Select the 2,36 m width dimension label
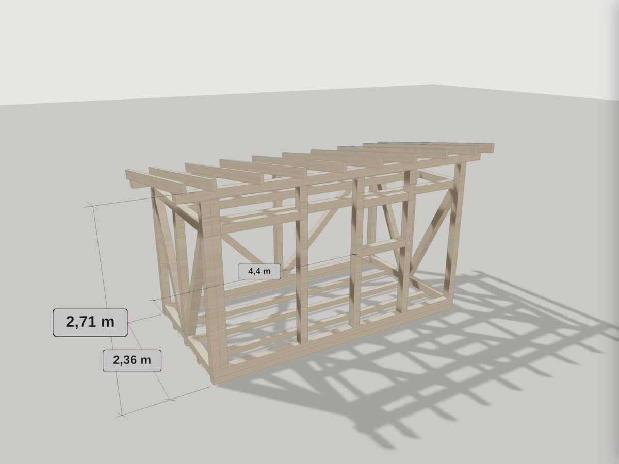This screenshot has height=464, width=619. 132,360
